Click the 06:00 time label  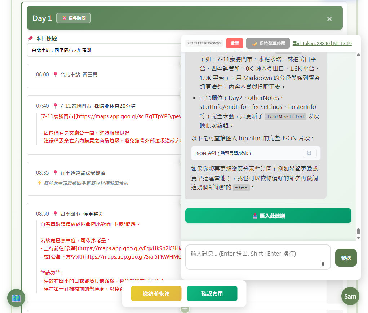tap(43, 75)
